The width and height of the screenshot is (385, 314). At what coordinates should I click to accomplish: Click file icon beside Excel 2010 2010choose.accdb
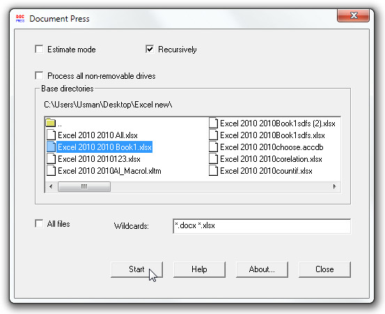pos(213,147)
